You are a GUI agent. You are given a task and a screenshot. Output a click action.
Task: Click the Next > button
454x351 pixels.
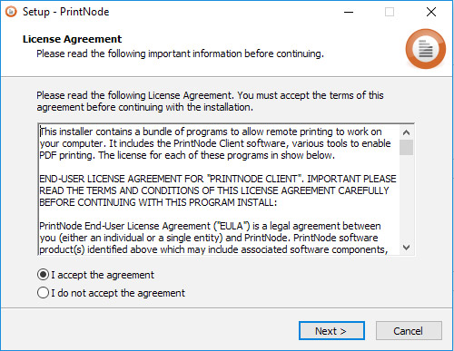click(331, 331)
